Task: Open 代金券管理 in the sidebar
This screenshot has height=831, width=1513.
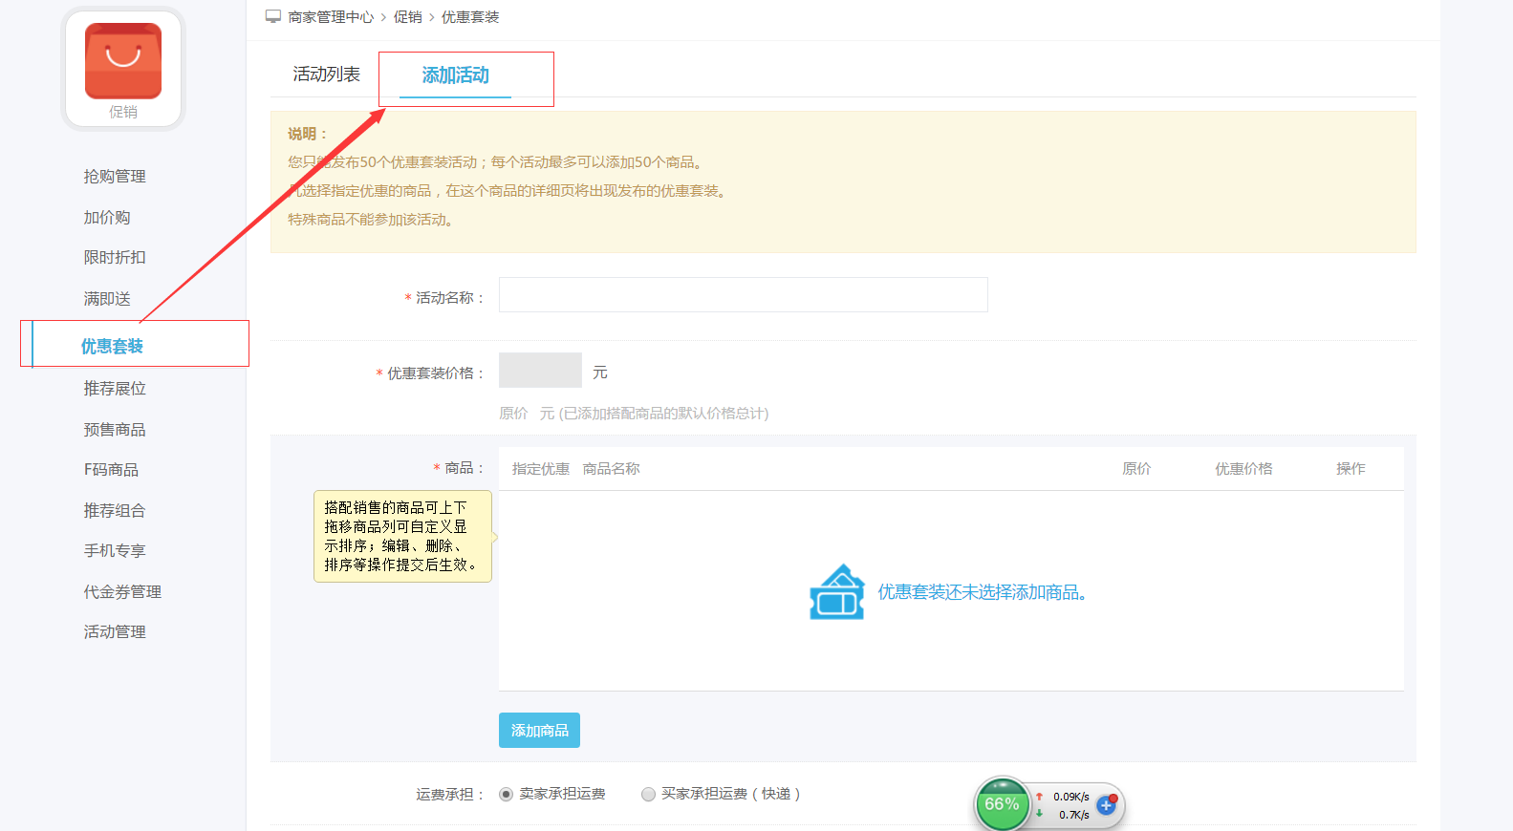Action: (122, 592)
